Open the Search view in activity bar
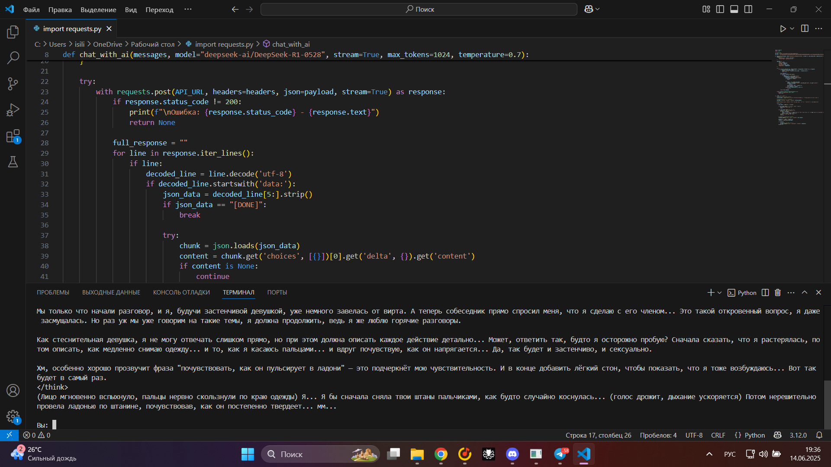This screenshot has height=467, width=831. pos(13,58)
